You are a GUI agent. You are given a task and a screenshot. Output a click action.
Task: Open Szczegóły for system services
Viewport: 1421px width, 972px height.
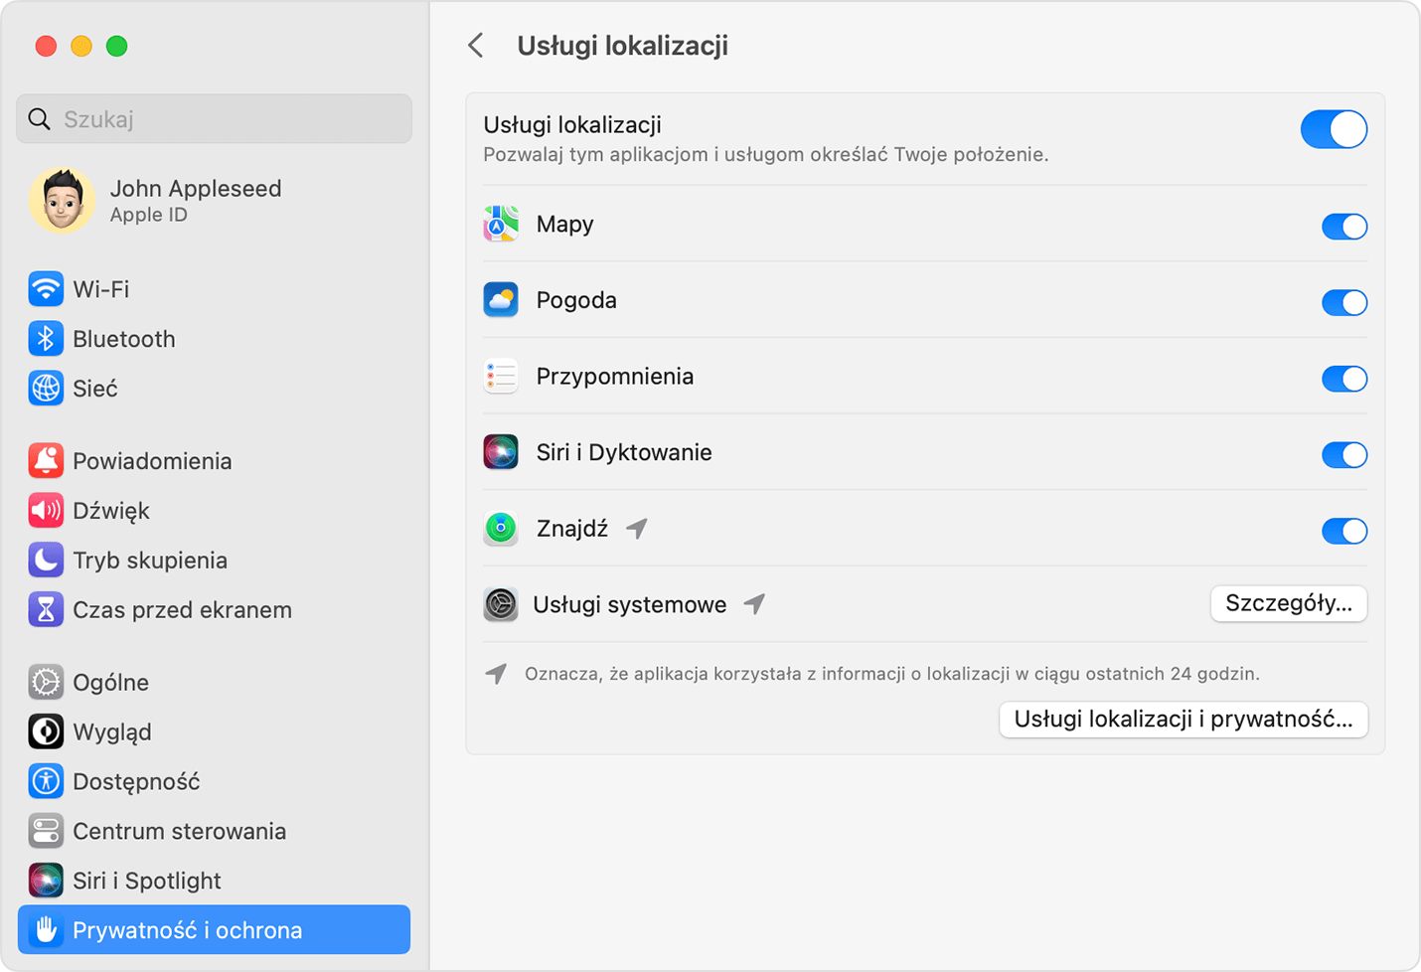coord(1289,603)
